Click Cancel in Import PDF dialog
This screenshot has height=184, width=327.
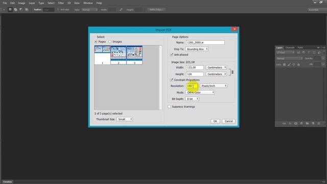click(x=228, y=121)
